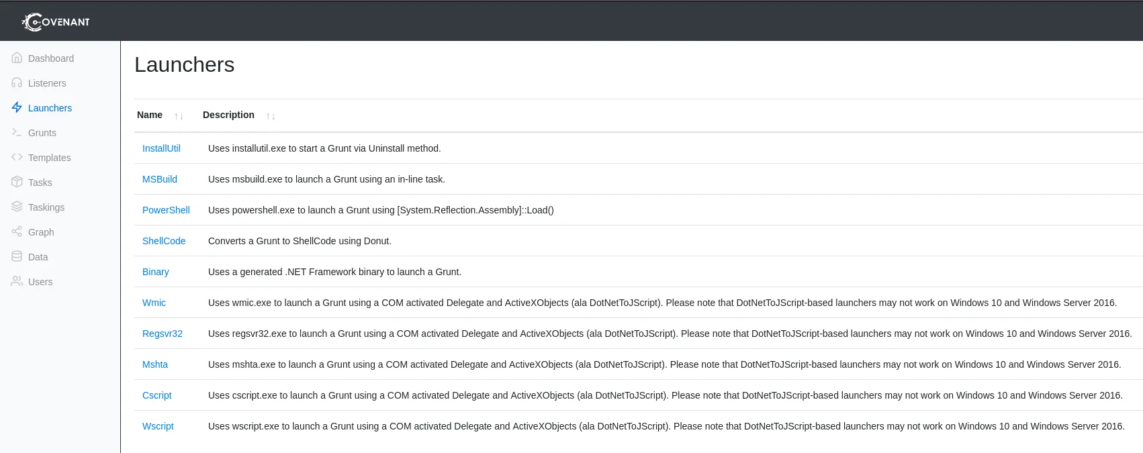Open the InstallUtil launcher link
1143x453 pixels.
click(161, 148)
